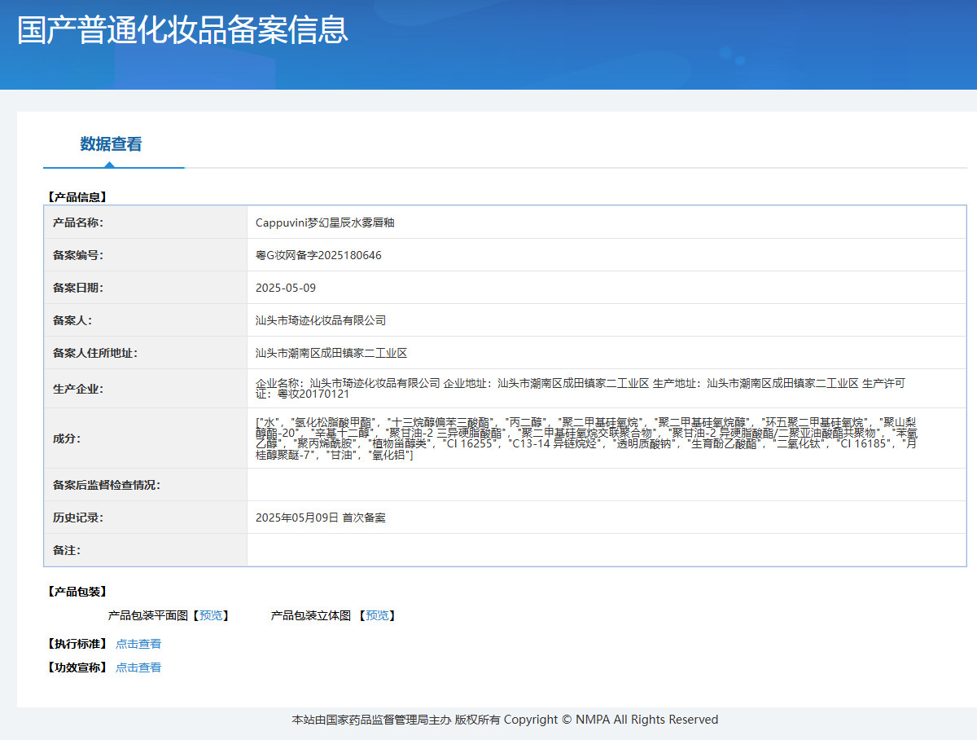The image size is (977, 740).
Task: Click the page title 国产普通化妆品备案信息
Action: 182,29
